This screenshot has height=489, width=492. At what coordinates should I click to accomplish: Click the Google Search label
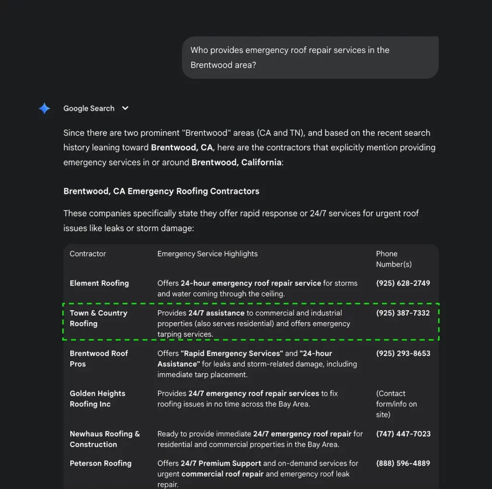[89, 109]
